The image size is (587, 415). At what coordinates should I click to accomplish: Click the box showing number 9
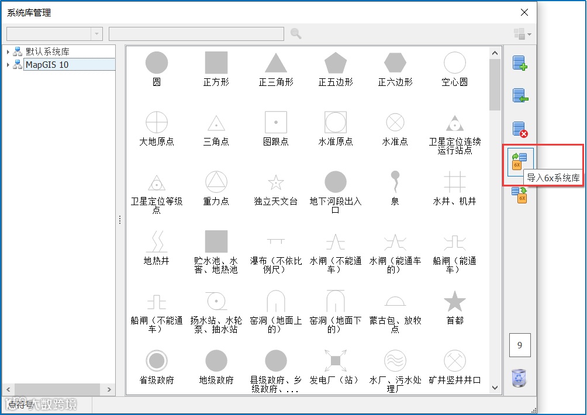(x=520, y=345)
